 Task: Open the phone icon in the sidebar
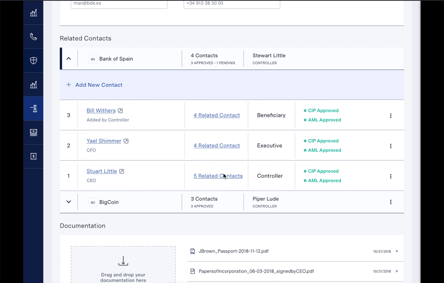click(x=34, y=37)
